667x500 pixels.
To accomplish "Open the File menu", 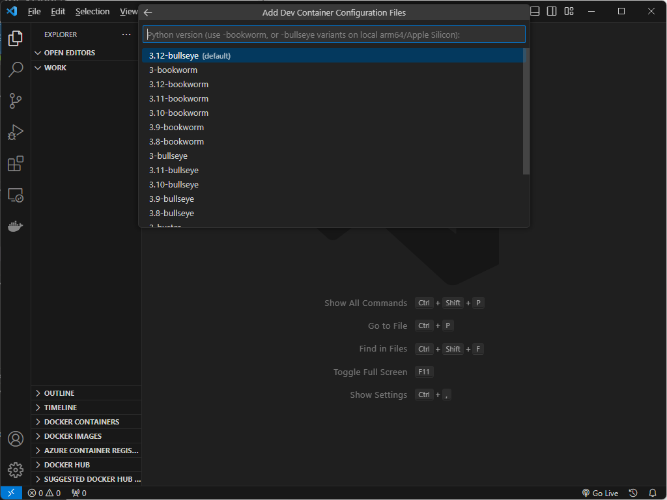I will coord(34,12).
